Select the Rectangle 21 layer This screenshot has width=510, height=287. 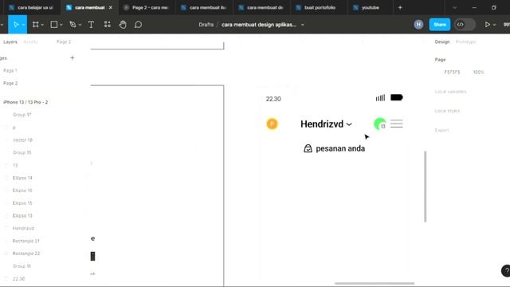click(x=25, y=241)
